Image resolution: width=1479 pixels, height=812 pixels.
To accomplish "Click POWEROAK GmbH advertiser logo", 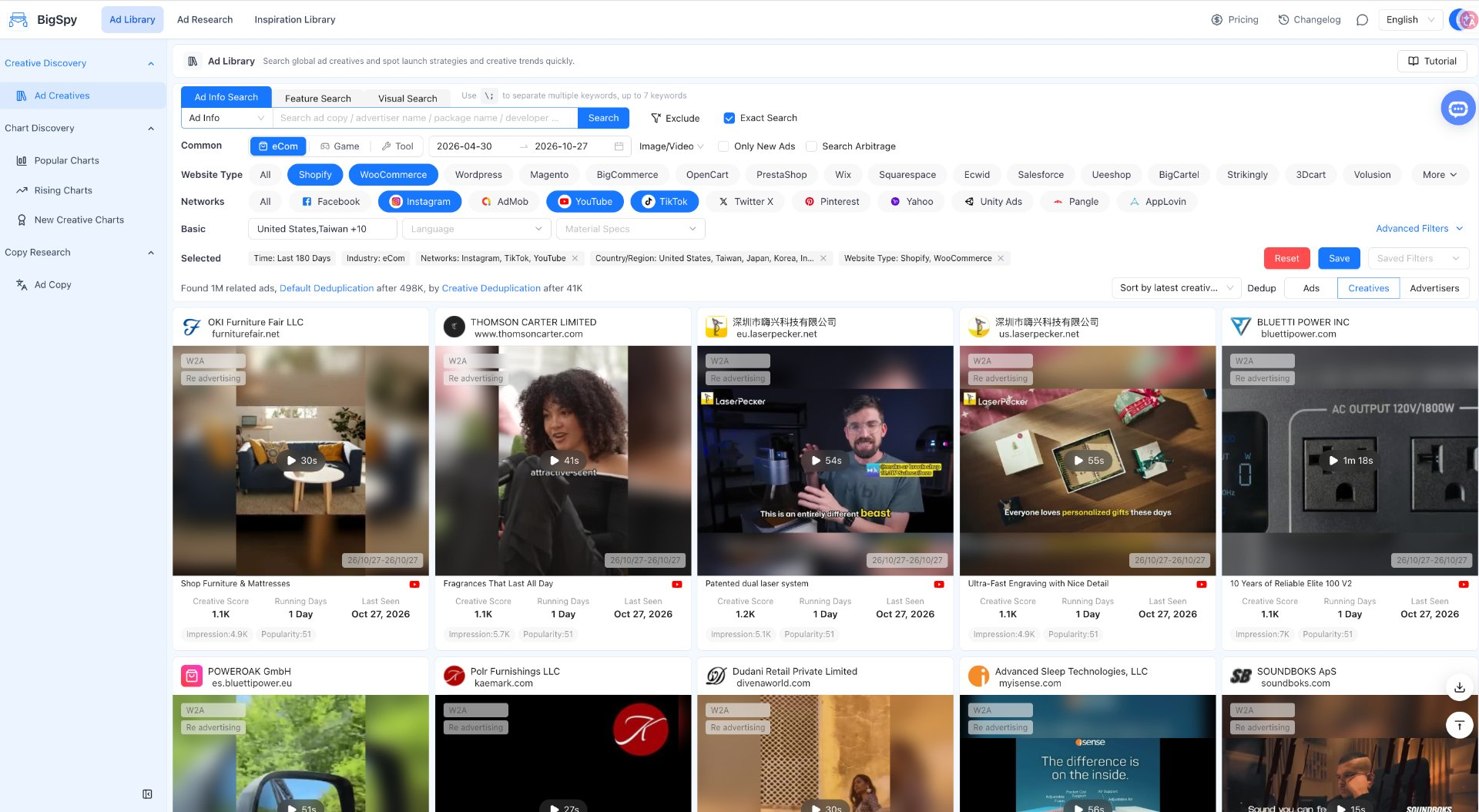I will click(x=192, y=676).
